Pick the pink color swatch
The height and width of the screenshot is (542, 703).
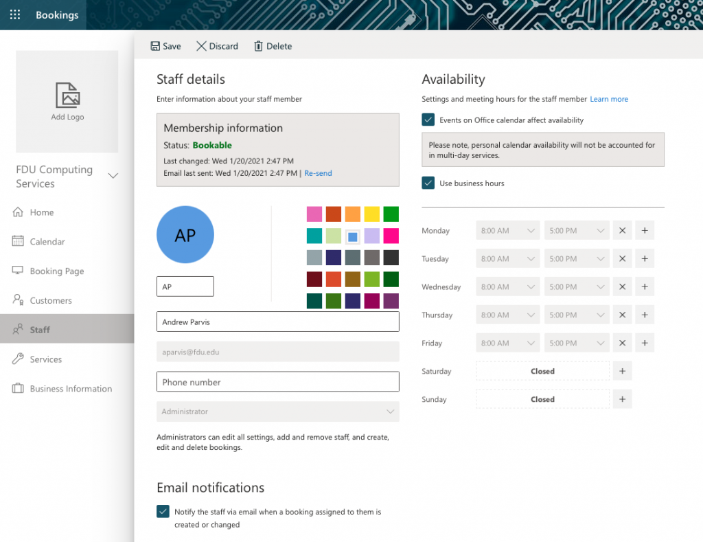pos(314,214)
